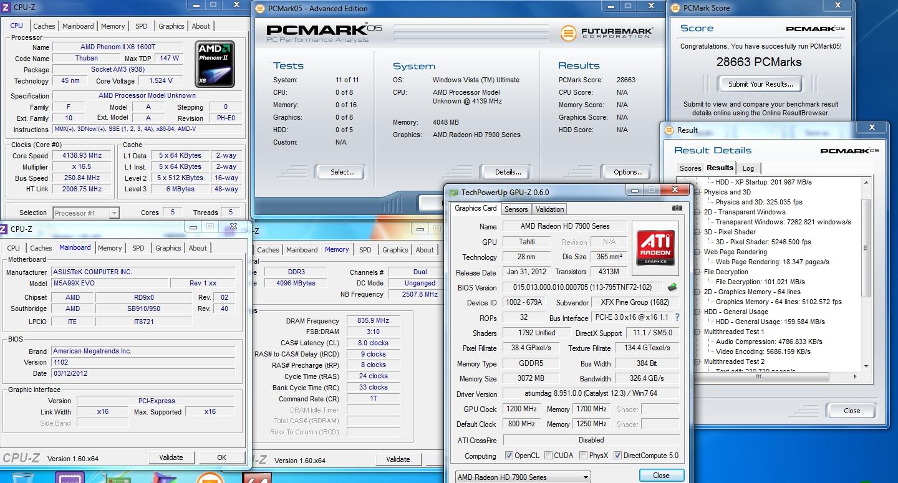Click the Result window title icon
The height and width of the screenshot is (483, 898).
point(669,130)
